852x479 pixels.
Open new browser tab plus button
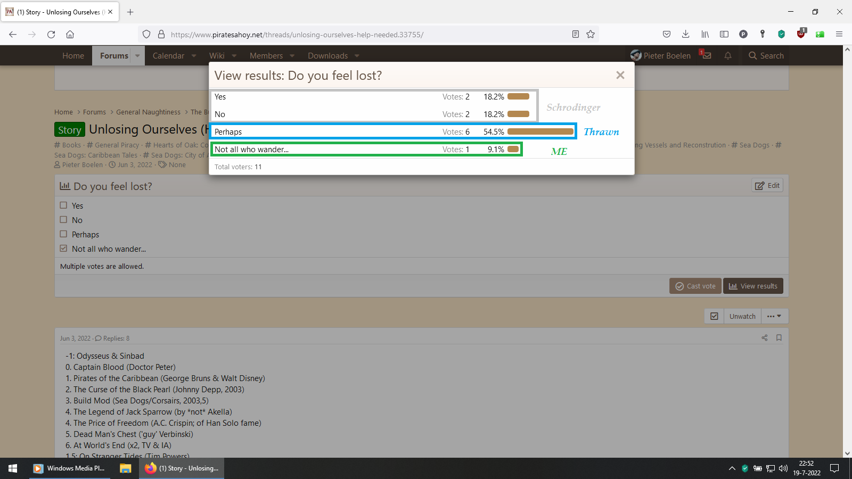click(130, 12)
